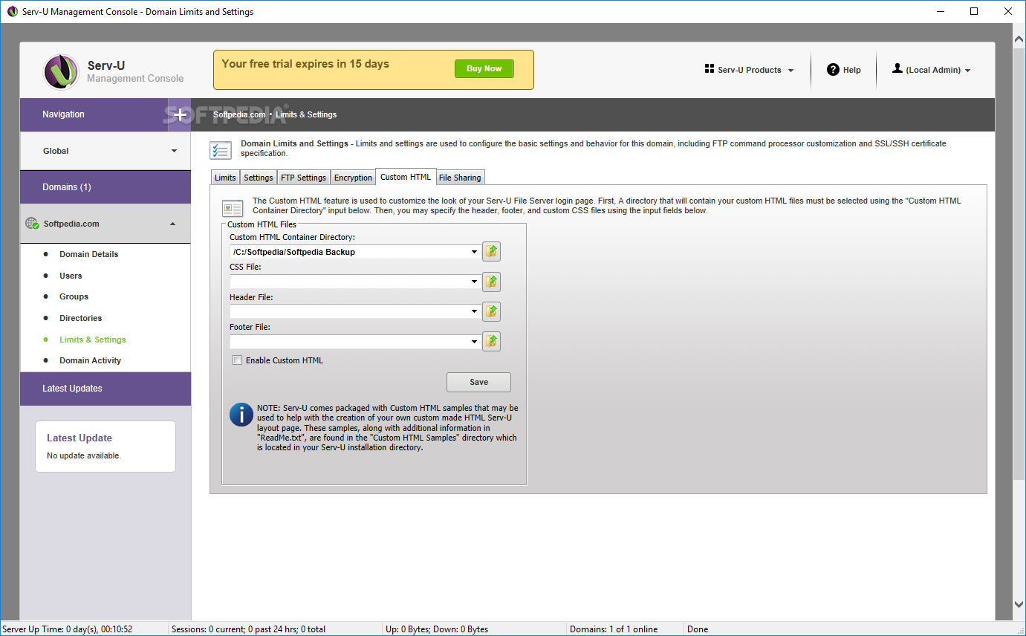This screenshot has height=636, width=1026.
Task: Click the Navigation plus icon
Action: pyautogui.click(x=180, y=114)
